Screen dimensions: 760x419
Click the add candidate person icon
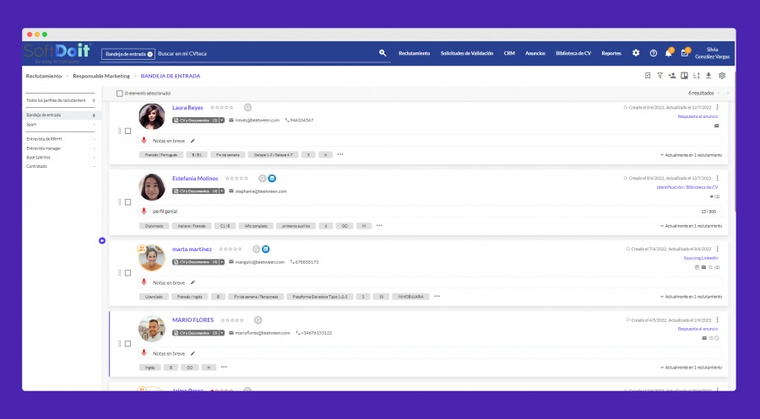pyautogui.click(x=672, y=76)
